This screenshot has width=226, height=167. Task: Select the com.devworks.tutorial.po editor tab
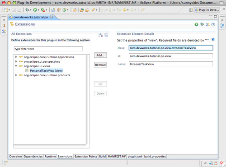point(31,17)
